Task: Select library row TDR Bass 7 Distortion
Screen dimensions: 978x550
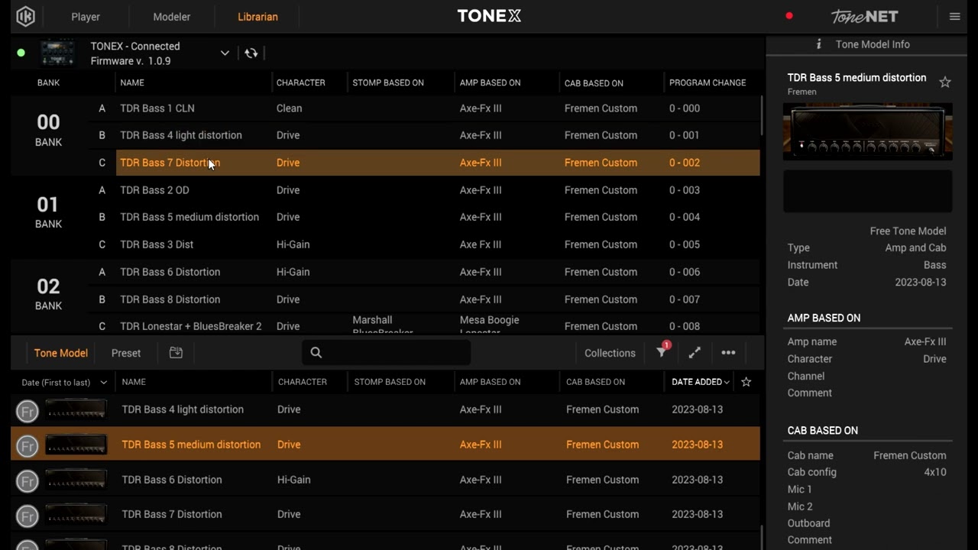Action: click(x=386, y=515)
